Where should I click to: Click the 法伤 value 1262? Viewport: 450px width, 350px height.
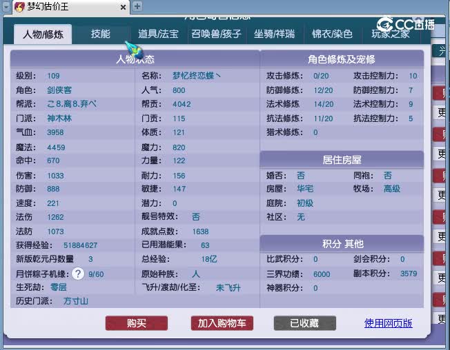[x=55, y=217]
